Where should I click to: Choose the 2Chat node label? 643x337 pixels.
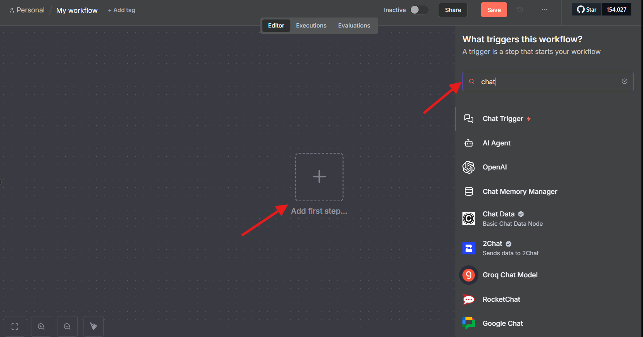[492, 244]
